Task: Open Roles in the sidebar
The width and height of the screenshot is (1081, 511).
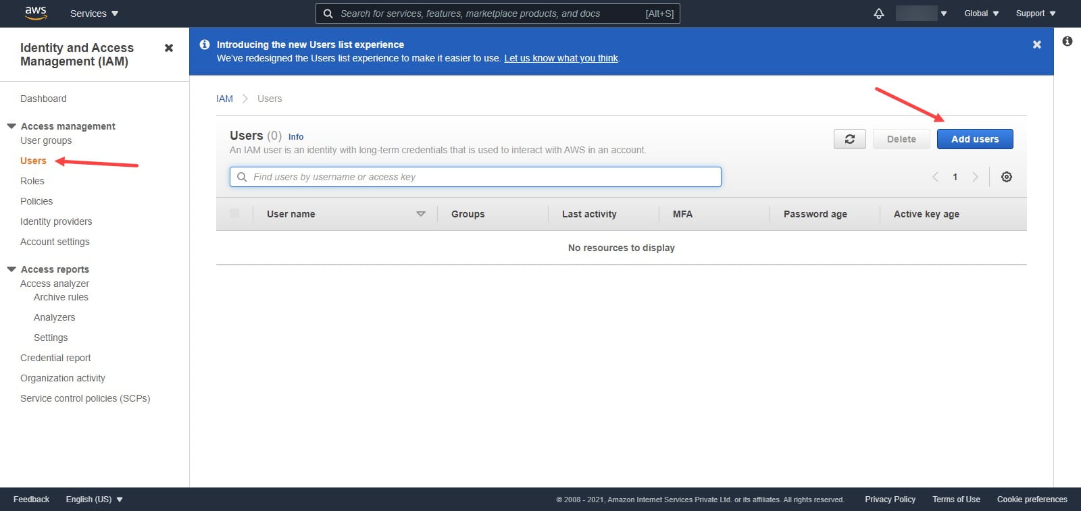Action: pyautogui.click(x=32, y=181)
